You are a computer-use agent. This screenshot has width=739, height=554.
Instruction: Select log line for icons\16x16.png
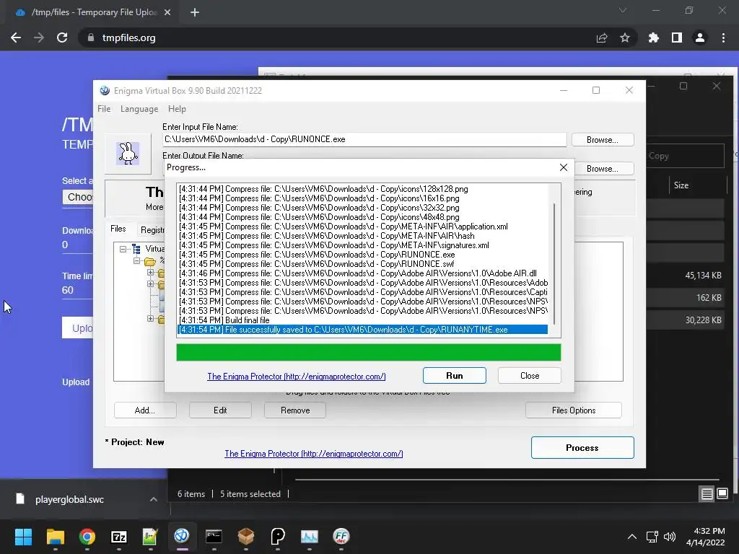[362, 198]
